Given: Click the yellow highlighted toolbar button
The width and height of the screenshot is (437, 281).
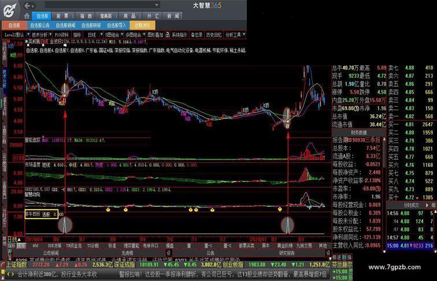Looking at the screenshot, I should pyautogui.click(x=142, y=25).
